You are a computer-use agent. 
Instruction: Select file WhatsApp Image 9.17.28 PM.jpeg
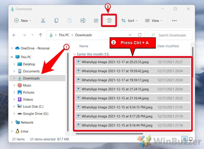132,116
